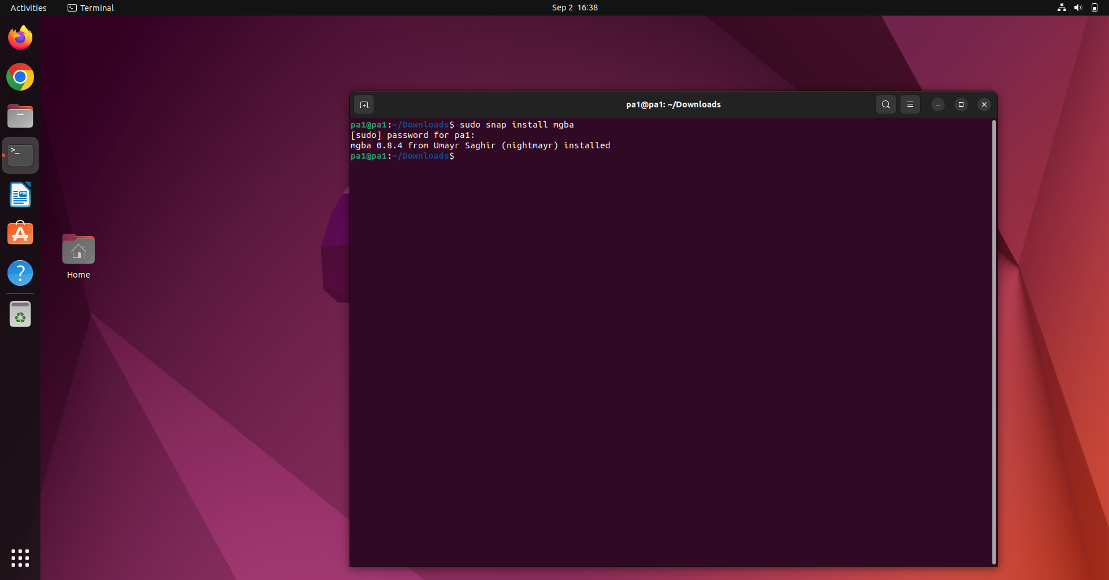Open the Help application

(20, 272)
